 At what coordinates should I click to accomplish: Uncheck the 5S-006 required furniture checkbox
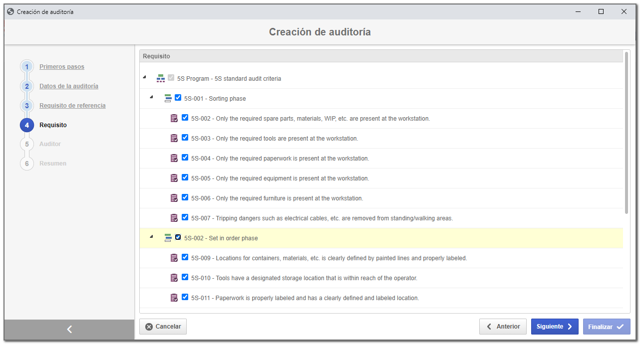[x=185, y=197]
